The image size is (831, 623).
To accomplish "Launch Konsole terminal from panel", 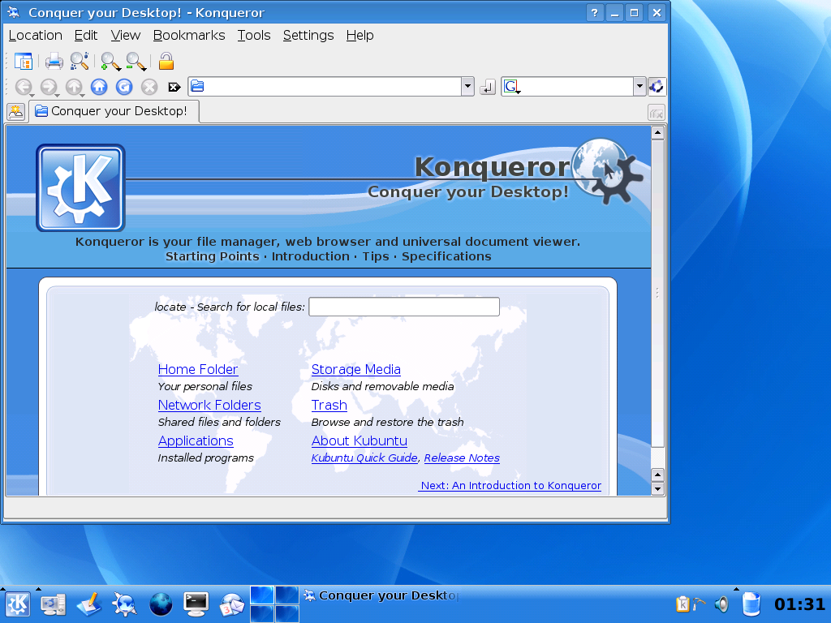I will (196, 604).
